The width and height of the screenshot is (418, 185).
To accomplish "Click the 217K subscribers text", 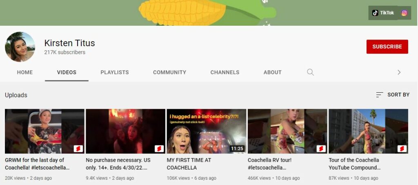I will coord(65,52).
